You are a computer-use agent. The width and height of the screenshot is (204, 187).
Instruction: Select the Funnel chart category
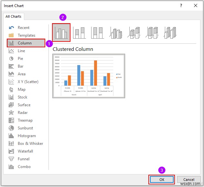pos(26,159)
